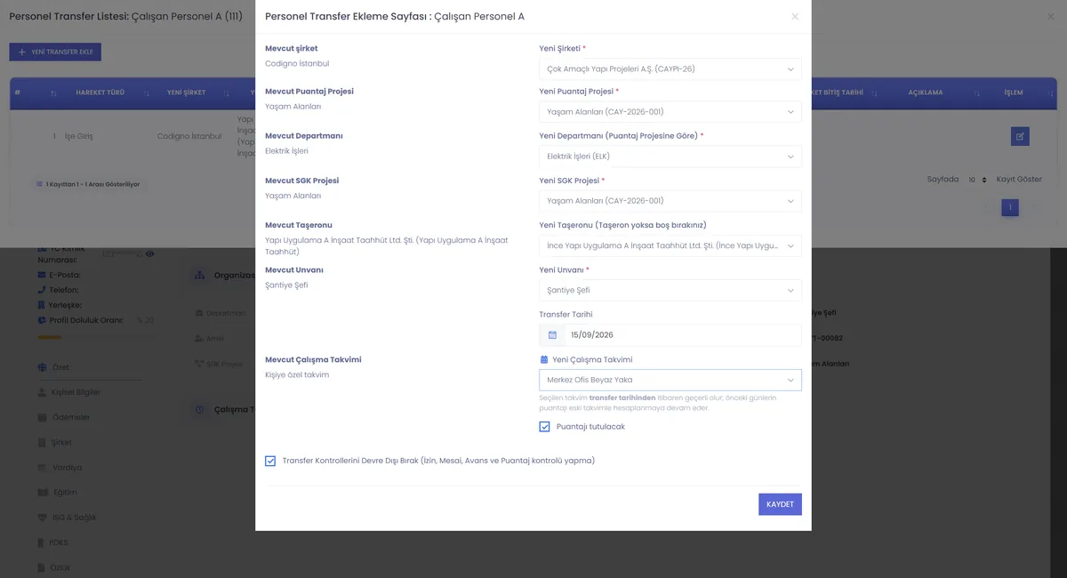
Task: Click the Eğitim book icon in sidebar
Action: click(43, 493)
